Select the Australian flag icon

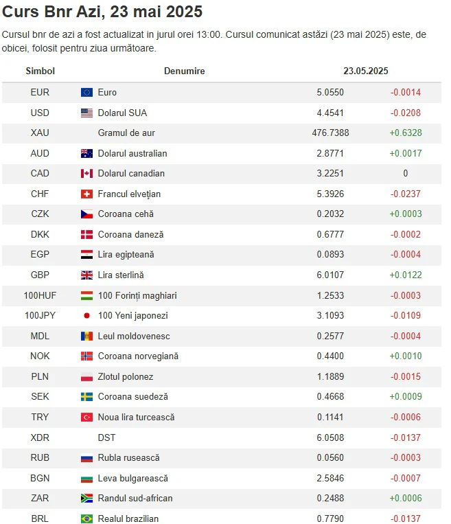86,153
